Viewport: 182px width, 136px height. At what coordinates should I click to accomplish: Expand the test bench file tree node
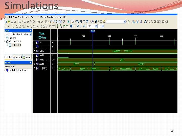click(x=7, y=45)
